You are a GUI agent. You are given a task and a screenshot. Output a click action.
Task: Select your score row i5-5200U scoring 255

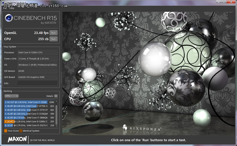tap(29, 122)
